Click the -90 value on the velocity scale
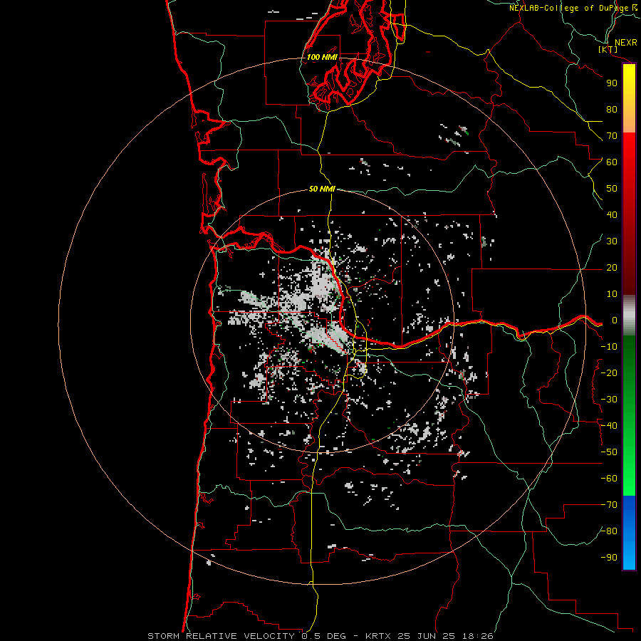Screen dimensions: 641x641 coord(609,558)
